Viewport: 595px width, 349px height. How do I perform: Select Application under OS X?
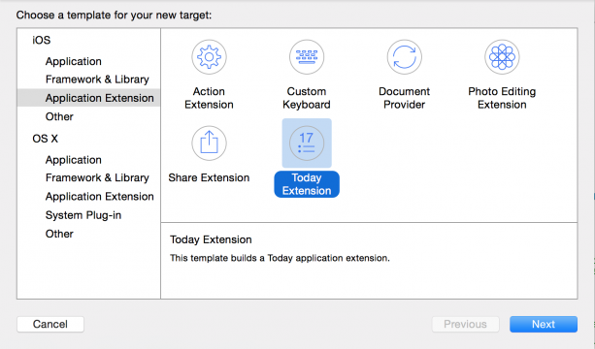point(74,160)
